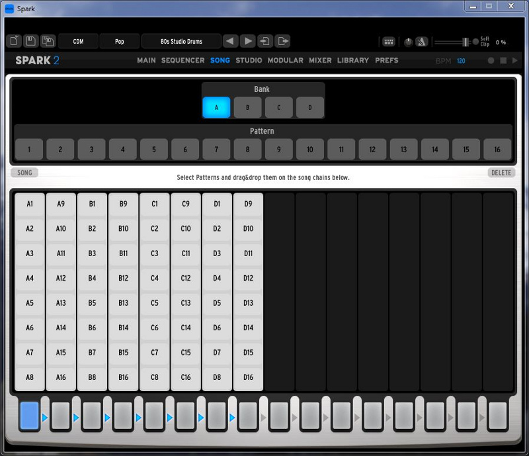Image resolution: width=529 pixels, height=456 pixels.
Task: Create a new project with the blank page icon
Action: pos(14,41)
